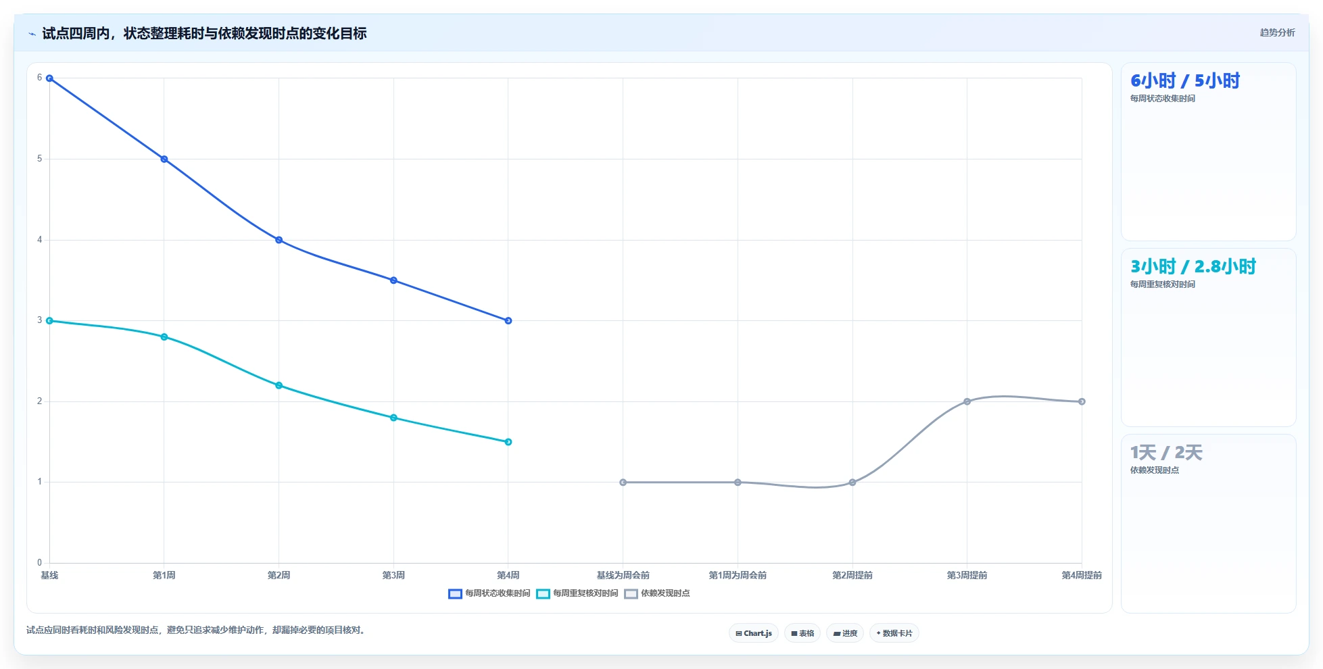Image resolution: width=1323 pixels, height=669 pixels.
Task: Click the 6小时 / 5小时 stat value
Action: pos(1185,80)
